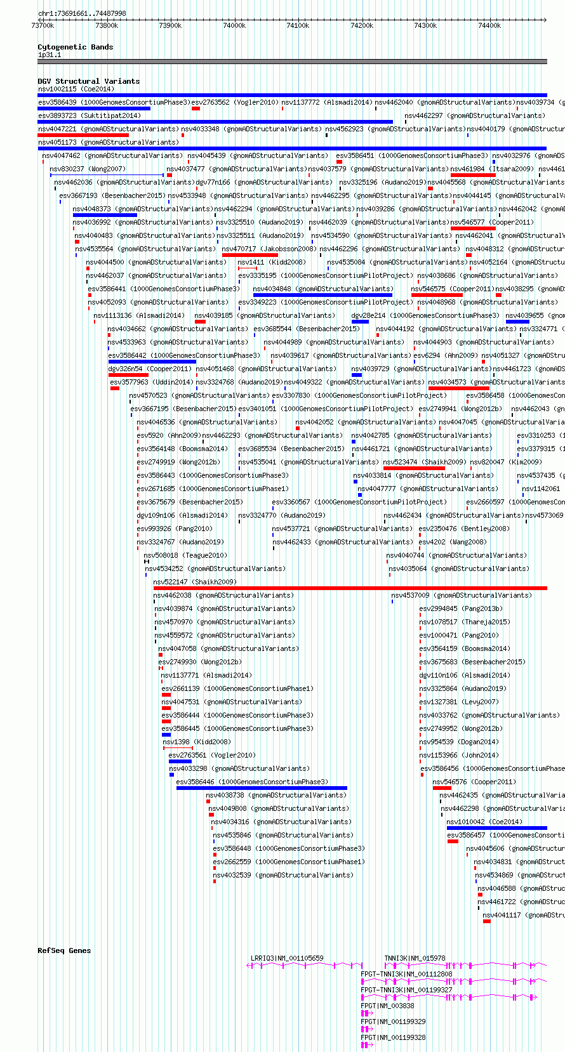565x1052 pixels.
Task: Select variant nsv4537009 (gnomADStructuralVariants)
Action: tap(462, 595)
